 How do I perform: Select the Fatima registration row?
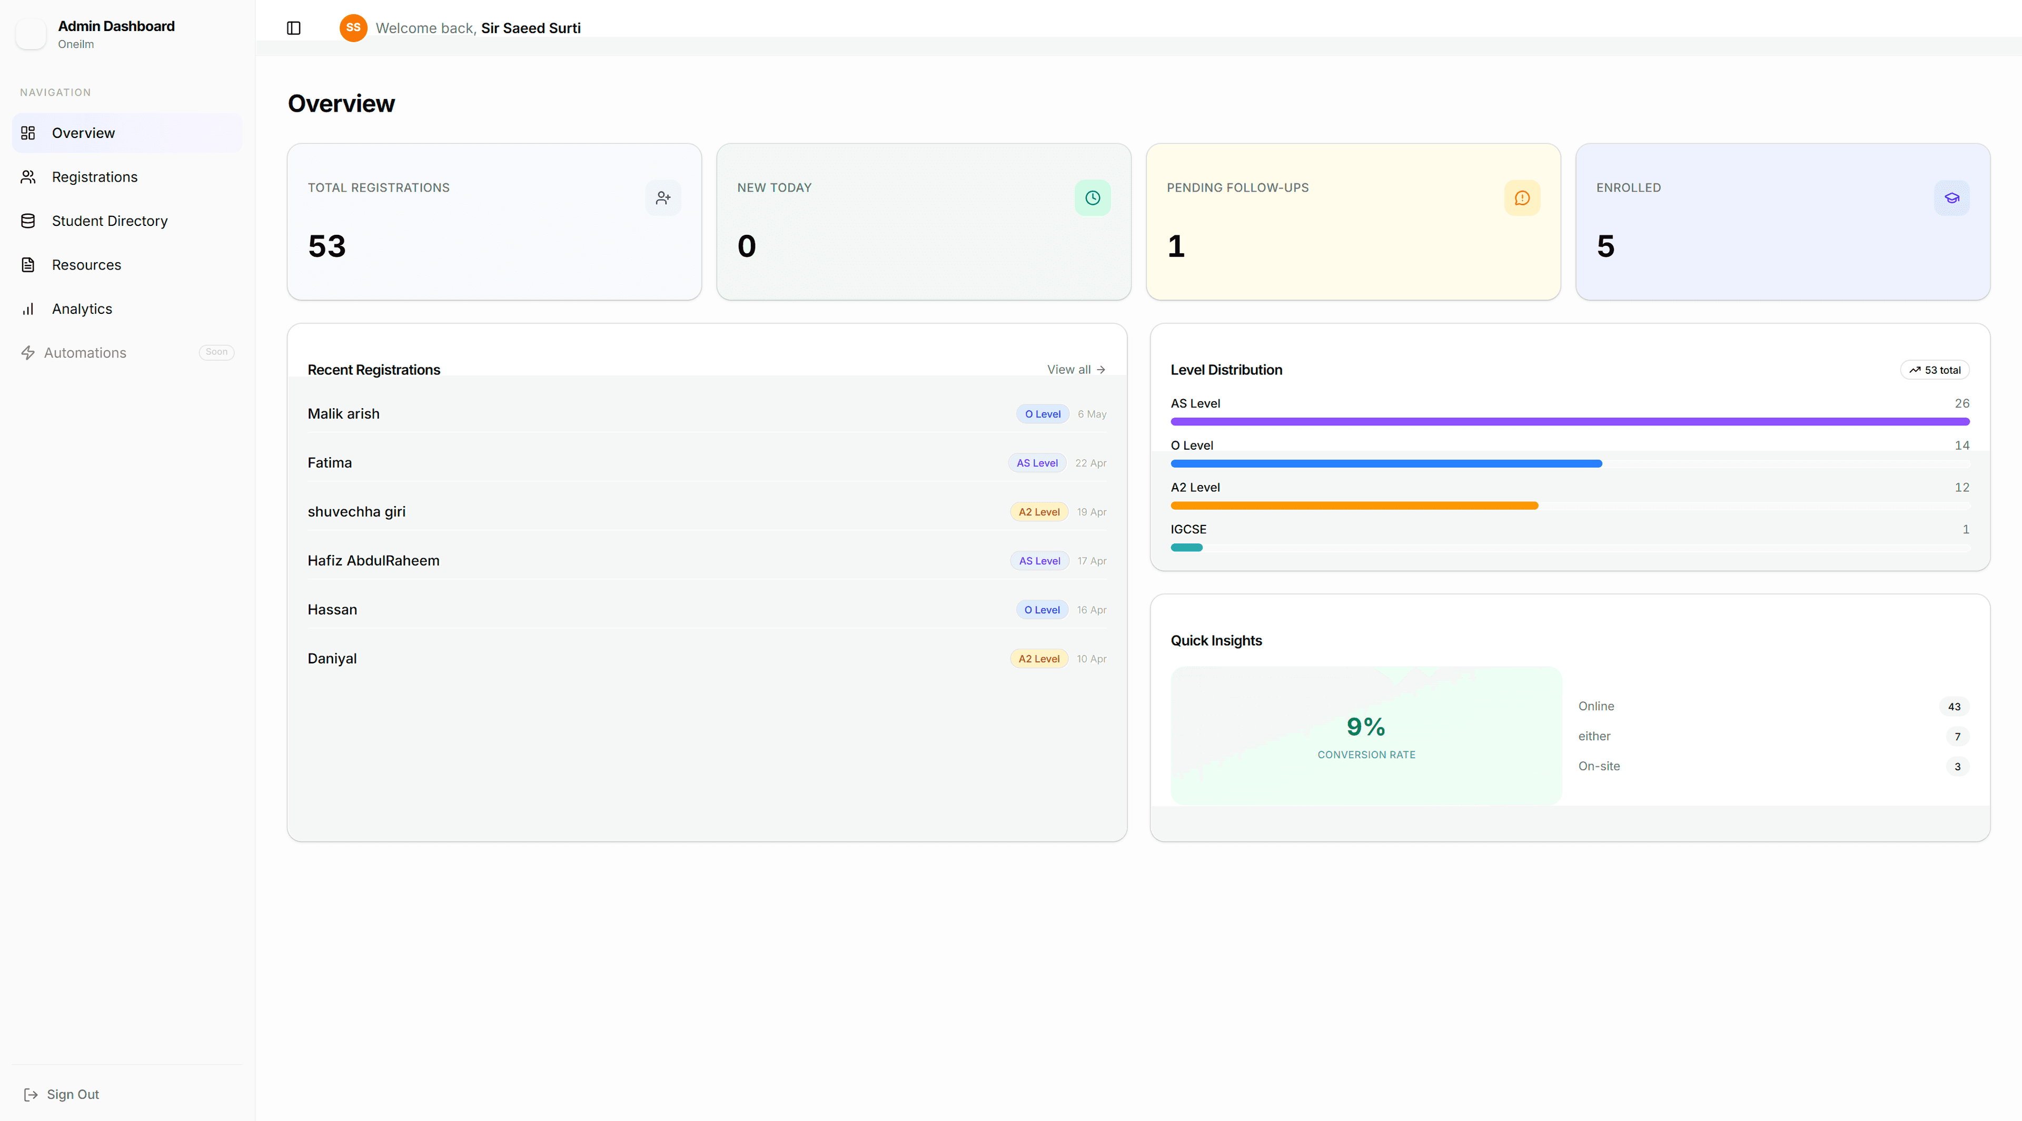pos(707,463)
